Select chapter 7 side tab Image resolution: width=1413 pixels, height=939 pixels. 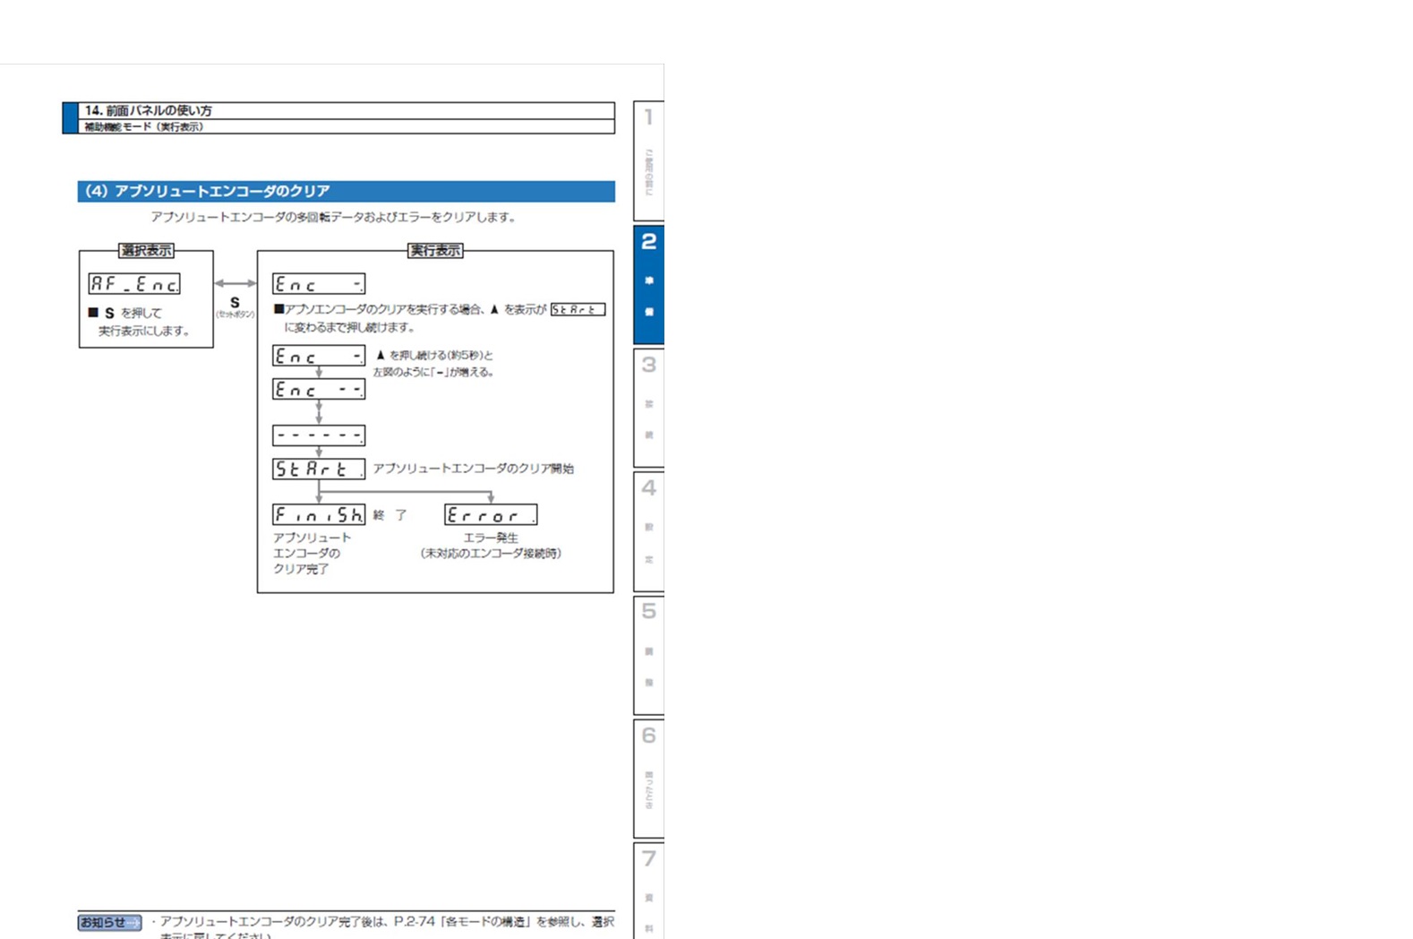(648, 890)
